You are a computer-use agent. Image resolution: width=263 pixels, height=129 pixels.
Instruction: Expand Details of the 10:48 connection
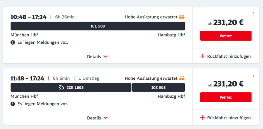(x=97, y=56)
